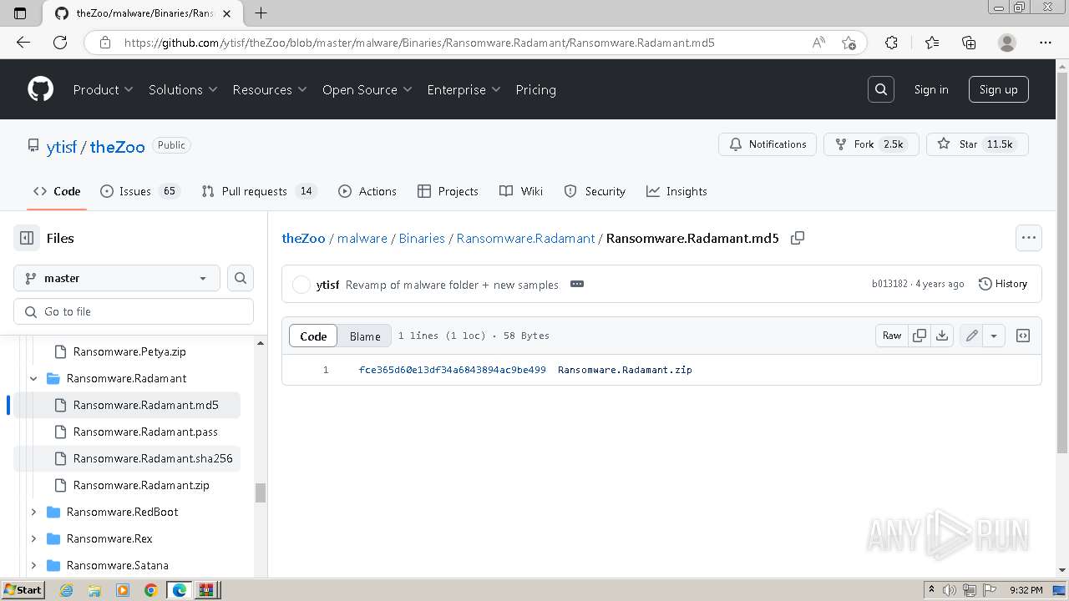Click the file tree search icon

pos(241,278)
